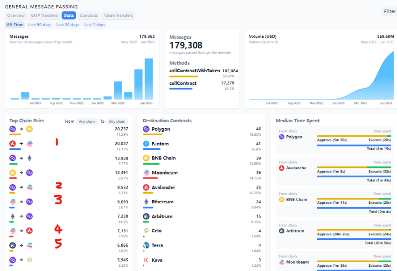Click the Volume (USD) area chart
This screenshot has width=397, height=271.
[321, 76]
